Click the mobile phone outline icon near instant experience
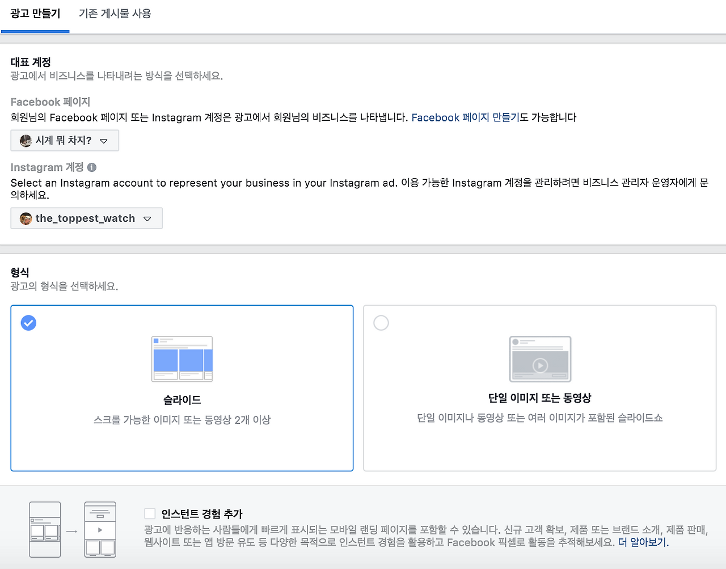 (x=45, y=529)
